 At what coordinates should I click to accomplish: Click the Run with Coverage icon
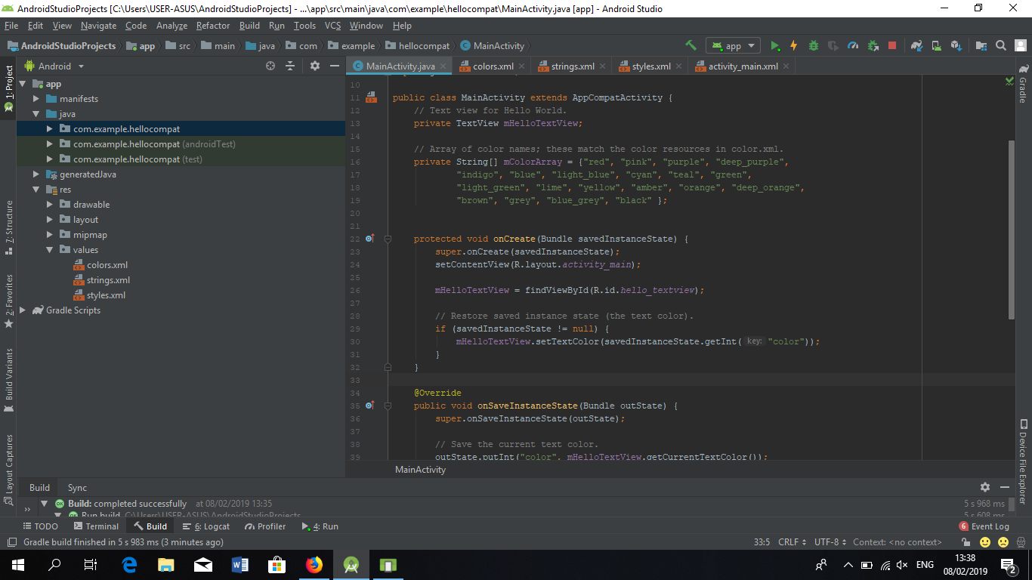click(x=833, y=45)
